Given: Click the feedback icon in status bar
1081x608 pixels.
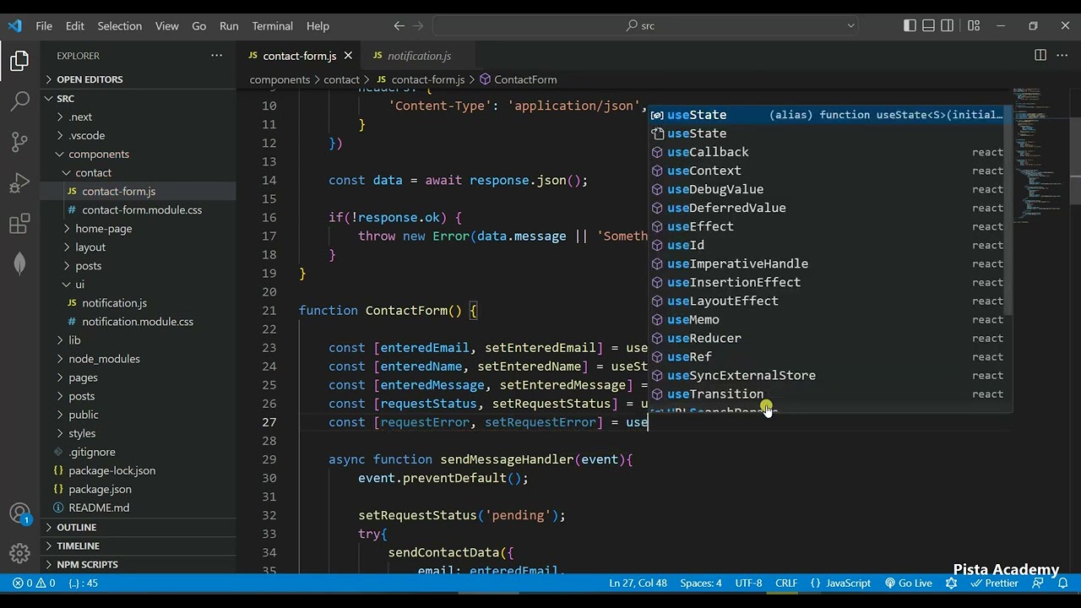Looking at the screenshot, I should pos(1038,583).
